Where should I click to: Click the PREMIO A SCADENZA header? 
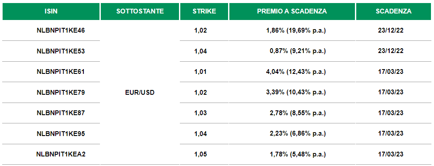point(292,11)
